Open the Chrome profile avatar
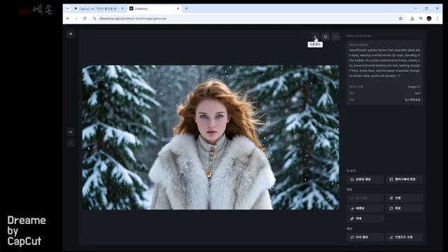448x252 pixels. tap(429, 18)
